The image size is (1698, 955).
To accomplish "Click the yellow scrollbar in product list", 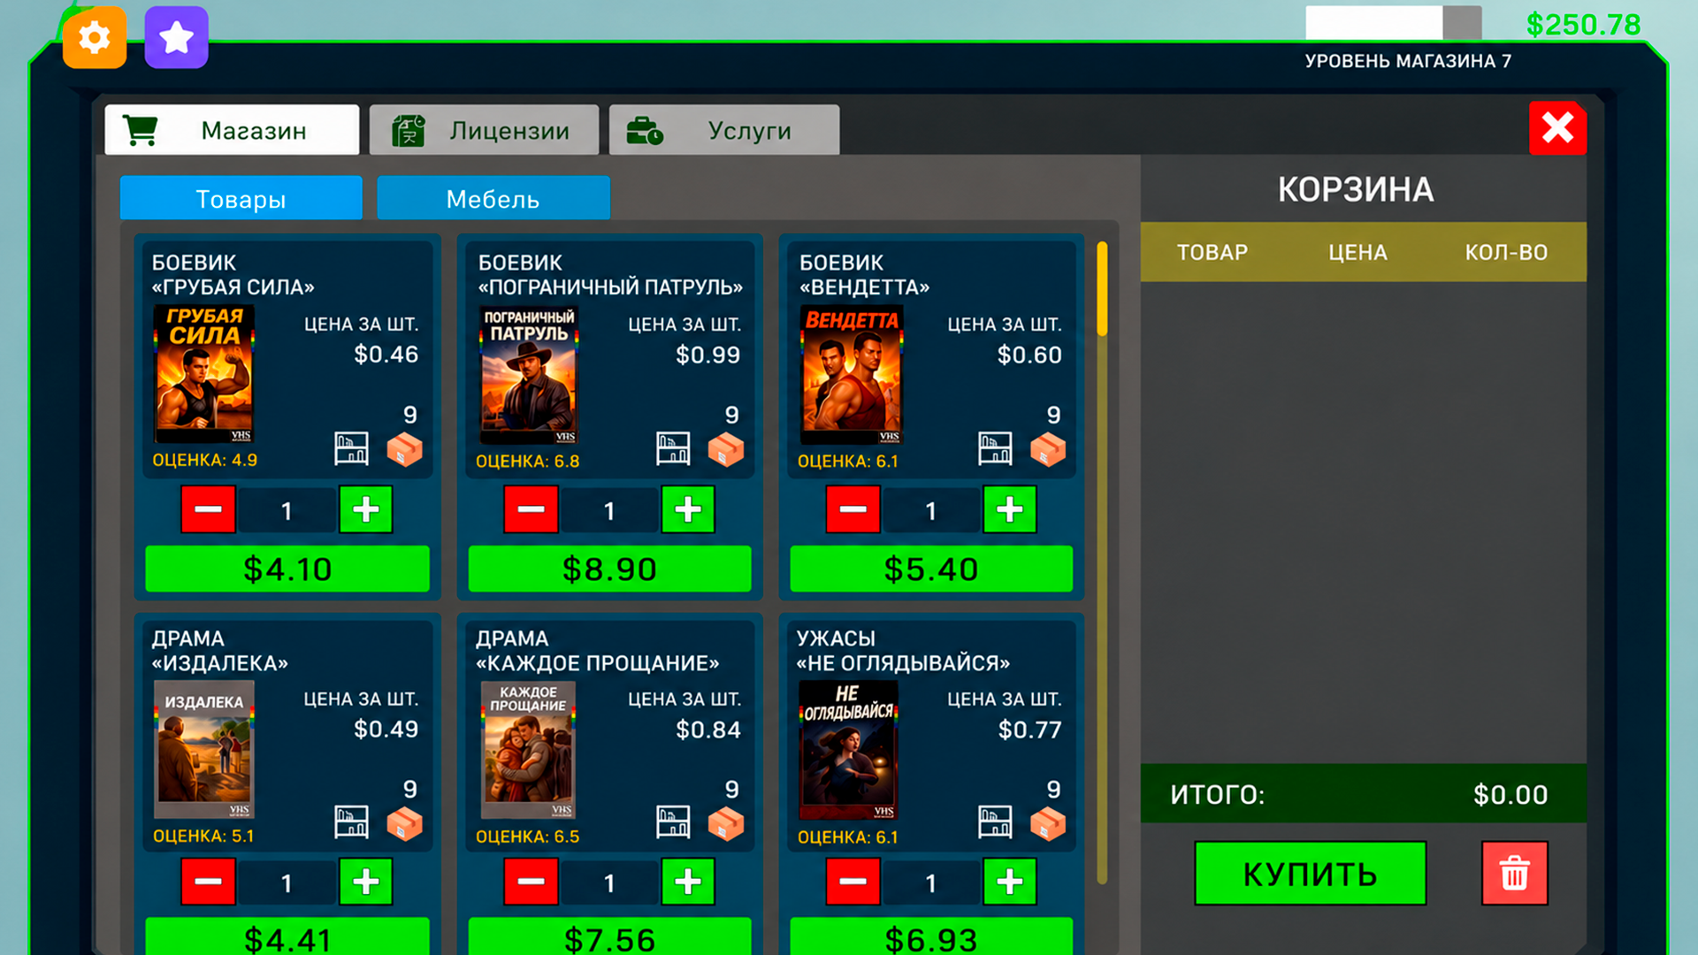I will point(1102,289).
